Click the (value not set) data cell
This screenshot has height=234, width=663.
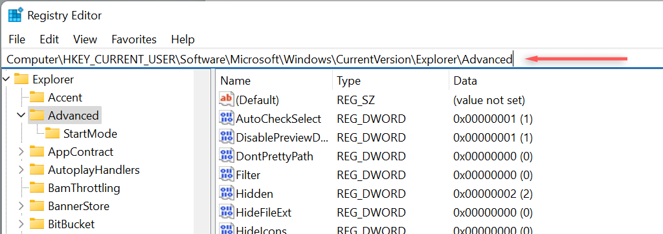point(489,101)
